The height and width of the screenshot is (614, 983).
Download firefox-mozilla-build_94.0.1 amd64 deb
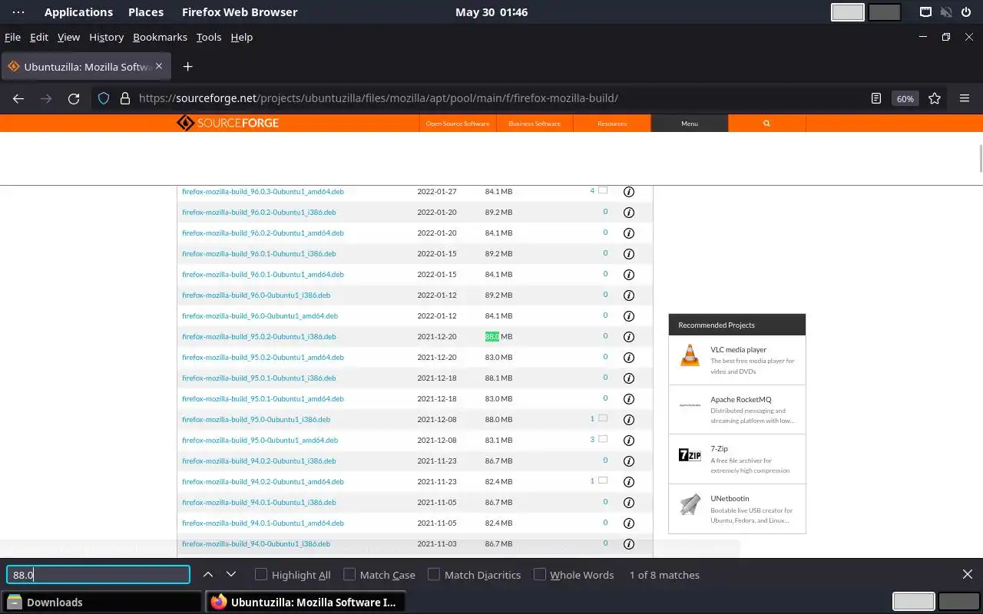(263, 523)
